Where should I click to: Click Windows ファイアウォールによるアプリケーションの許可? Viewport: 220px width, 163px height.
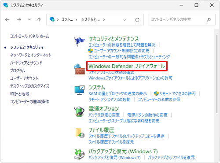130,78
